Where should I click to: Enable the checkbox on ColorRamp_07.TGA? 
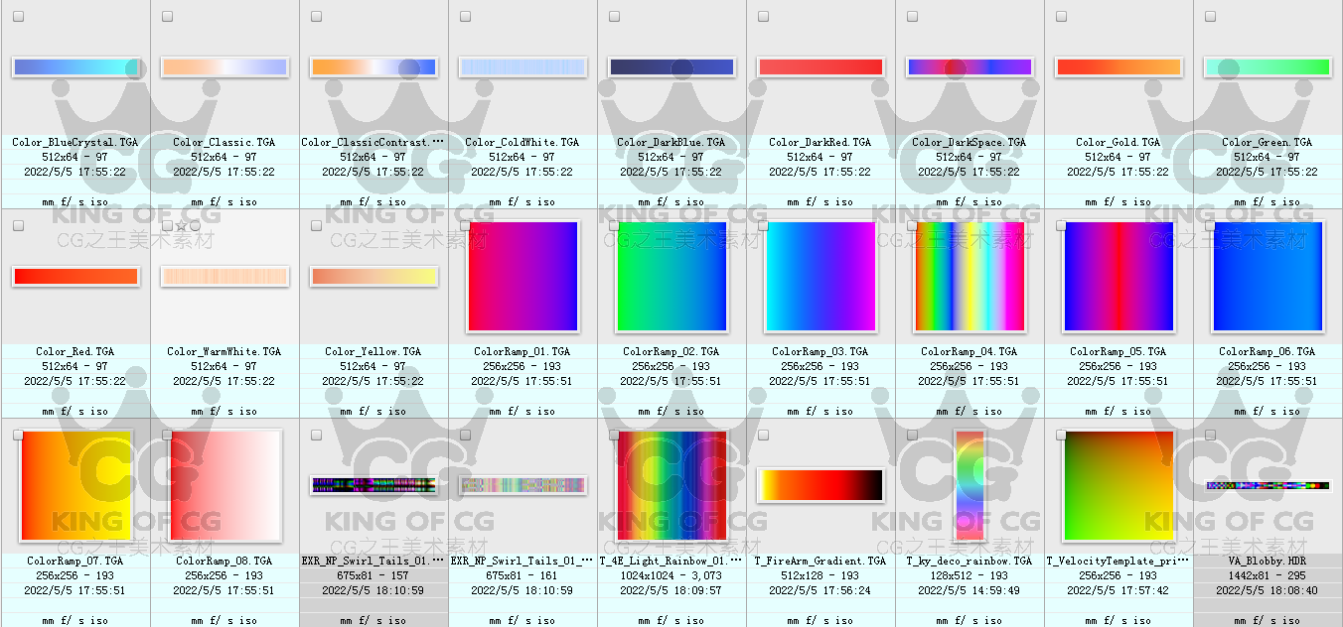point(16,434)
